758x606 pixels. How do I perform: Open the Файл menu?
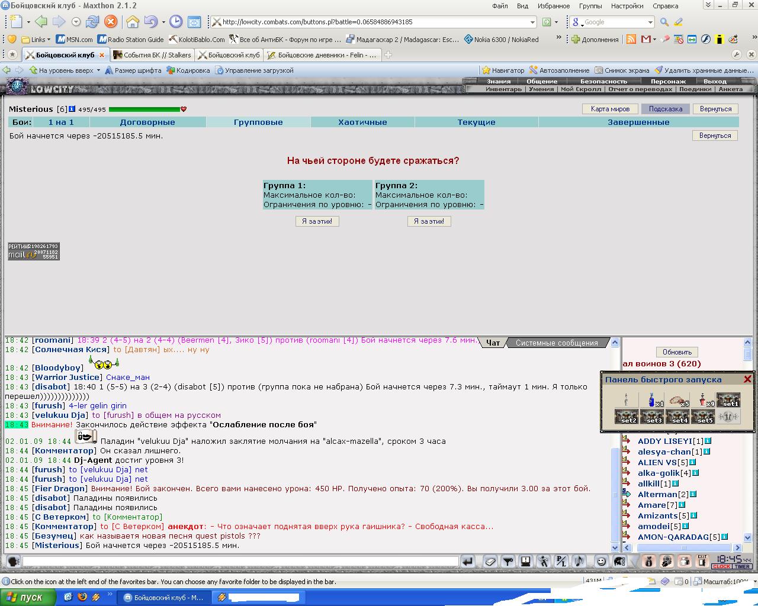pyautogui.click(x=499, y=6)
